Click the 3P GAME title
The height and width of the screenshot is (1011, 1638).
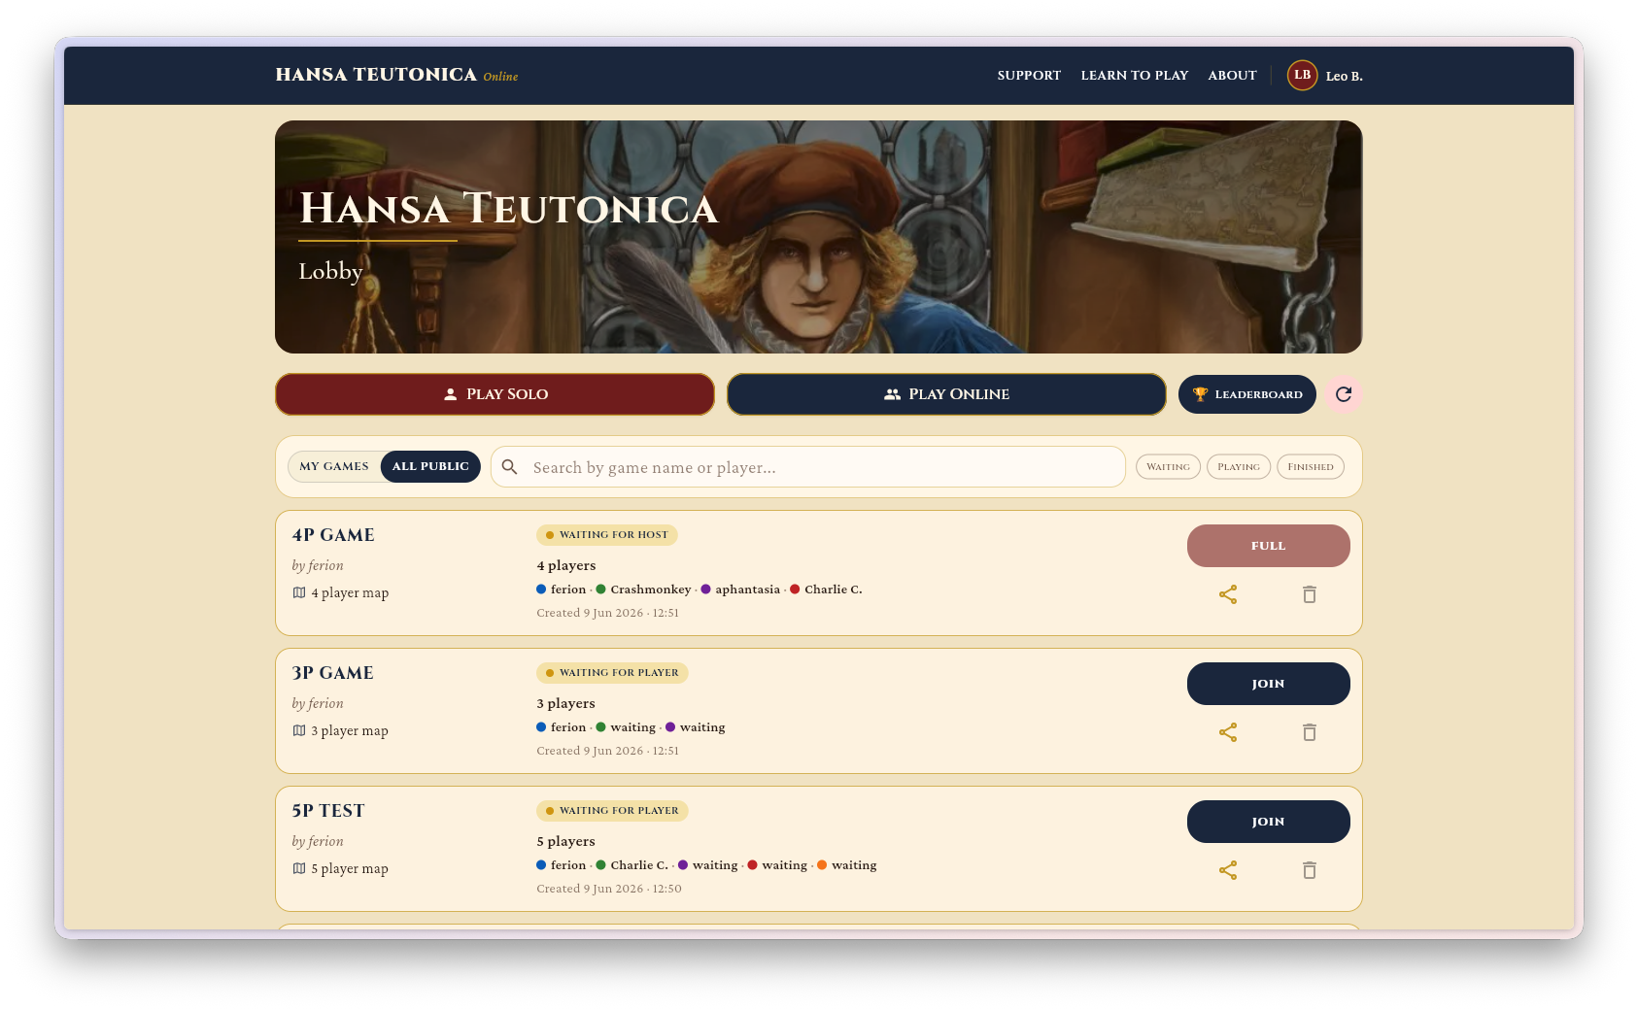coord(333,673)
